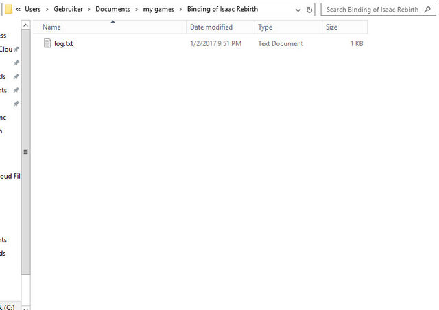The height and width of the screenshot is (310, 439).
Task: Sort files by Size column
Action: [x=344, y=27]
